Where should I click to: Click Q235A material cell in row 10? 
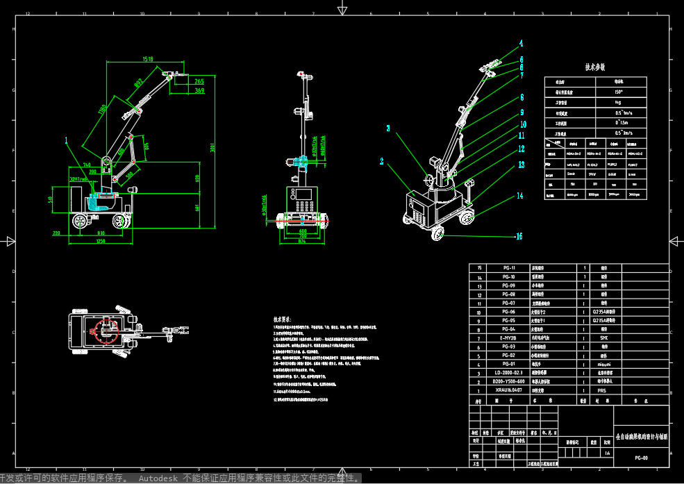(x=603, y=312)
